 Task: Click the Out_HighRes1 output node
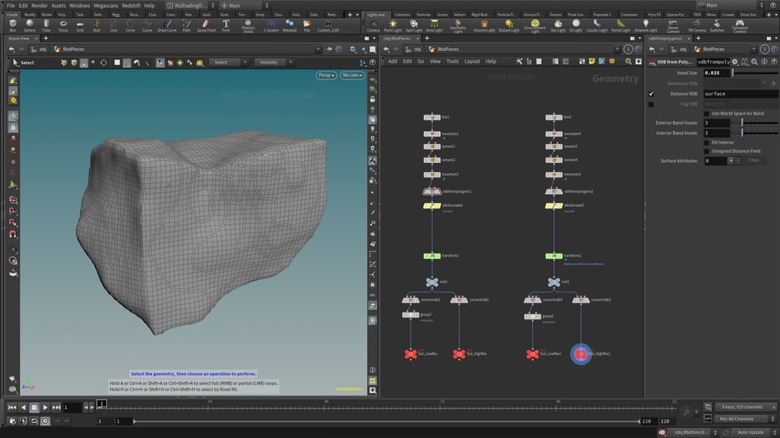[x=581, y=354]
